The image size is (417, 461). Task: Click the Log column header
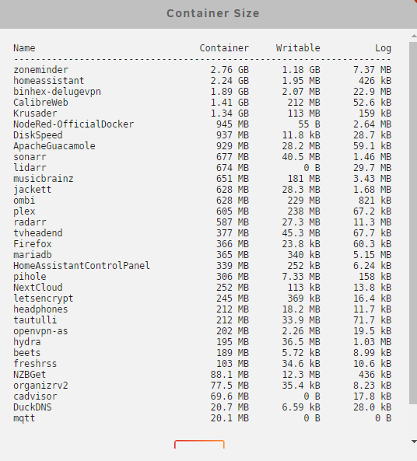point(383,48)
